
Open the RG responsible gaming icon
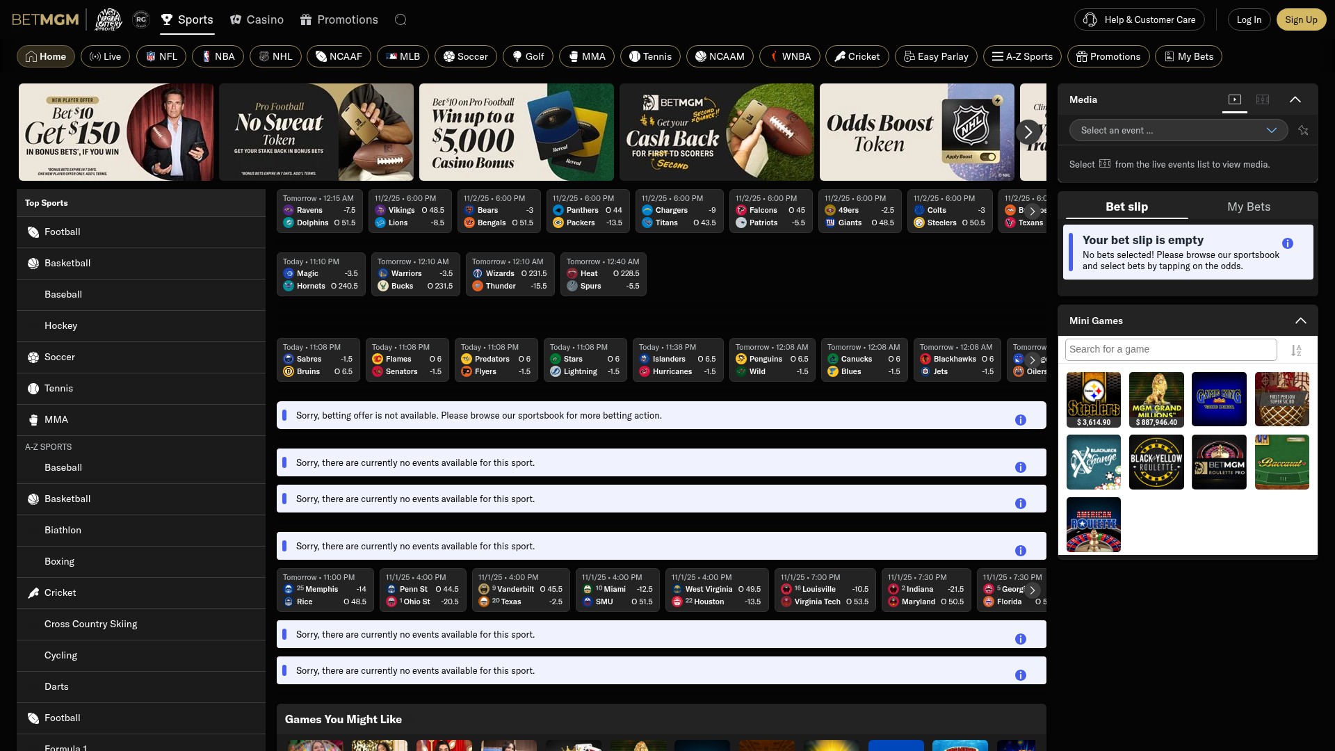coord(141,19)
